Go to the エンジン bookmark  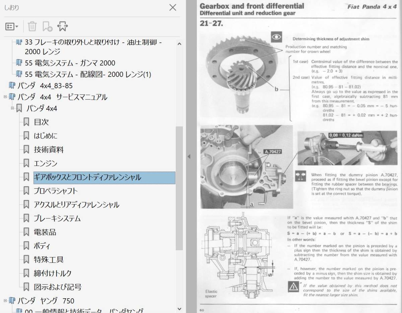[46, 163]
